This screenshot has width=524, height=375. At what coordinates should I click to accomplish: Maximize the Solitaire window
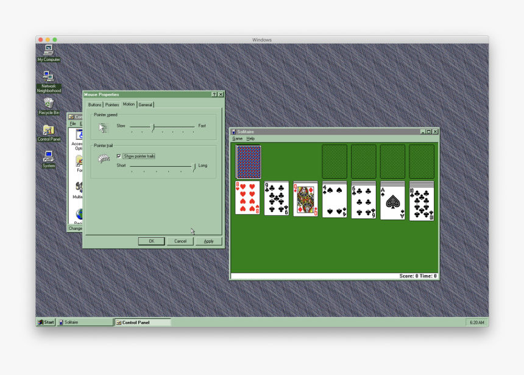(429, 132)
